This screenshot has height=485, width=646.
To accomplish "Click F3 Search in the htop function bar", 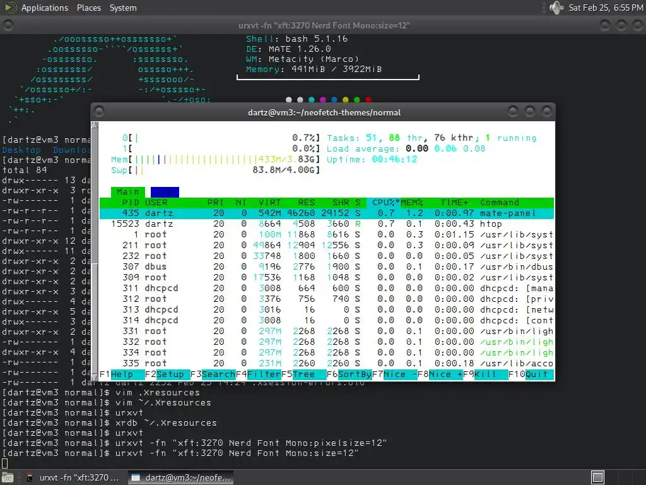I will pyautogui.click(x=213, y=374).
